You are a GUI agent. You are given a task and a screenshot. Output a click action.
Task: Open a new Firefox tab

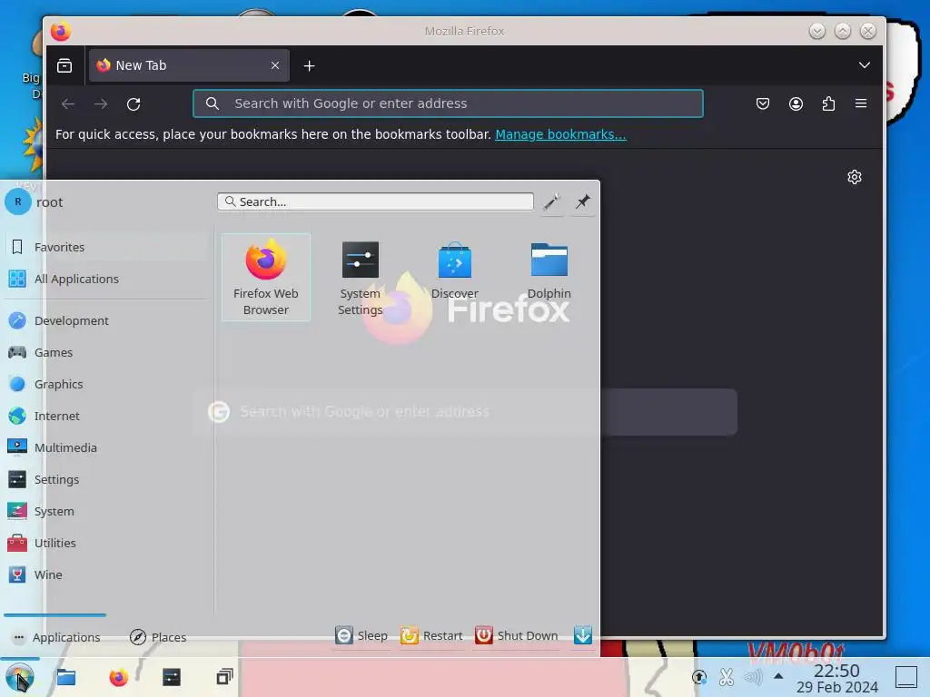pyautogui.click(x=309, y=65)
